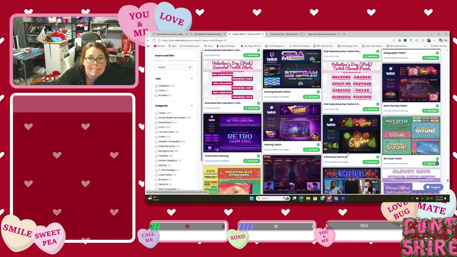The height and width of the screenshot is (257, 457).
Task: Check the Social Media Templates checkbox
Action: pos(156,118)
